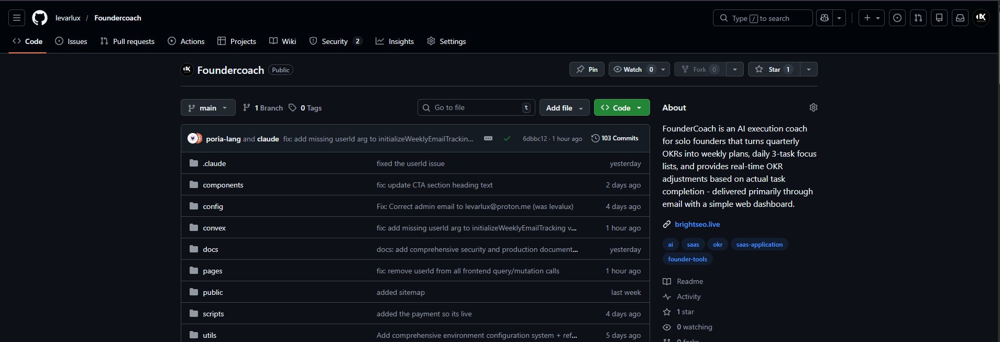1000x342 pixels.
Task: Click the ai topic tag
Action: (671, 245)
